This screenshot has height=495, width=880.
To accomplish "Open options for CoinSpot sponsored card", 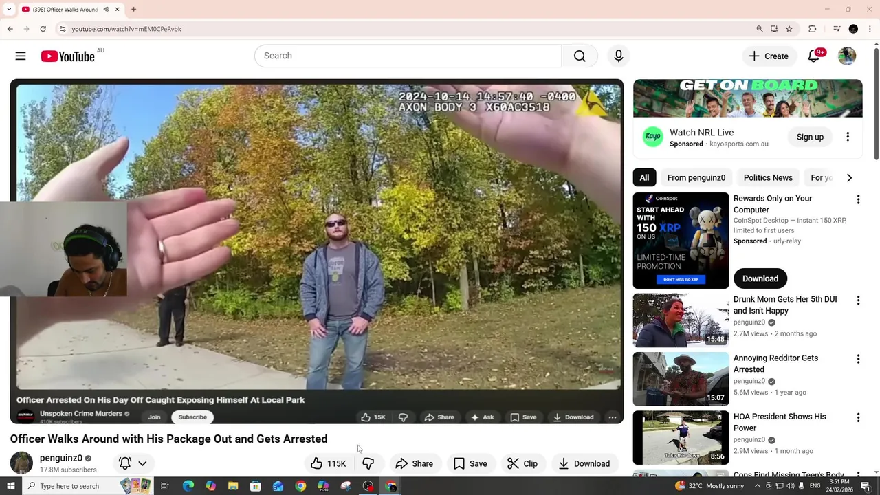I will coord(858,199).
